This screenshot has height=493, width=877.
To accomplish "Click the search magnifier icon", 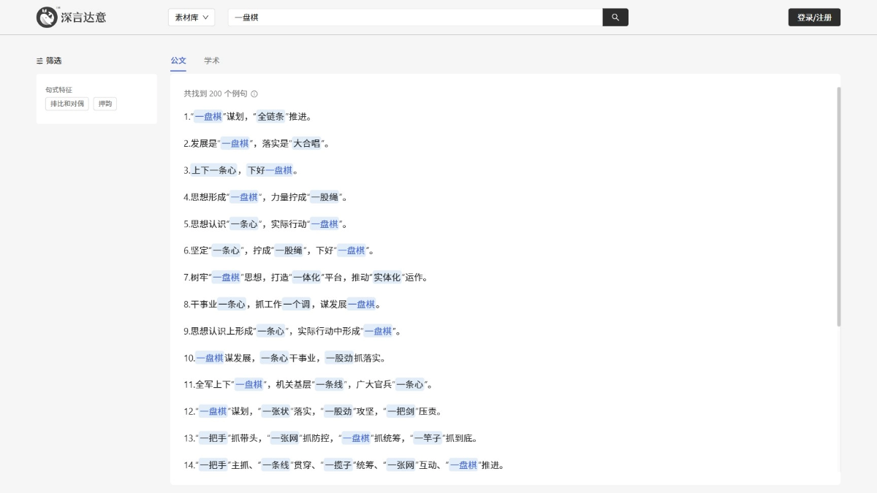I will pos(615,17).
